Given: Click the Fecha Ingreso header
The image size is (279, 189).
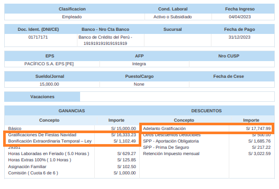Looking at the screenshot, I should (x=240, y=9).
